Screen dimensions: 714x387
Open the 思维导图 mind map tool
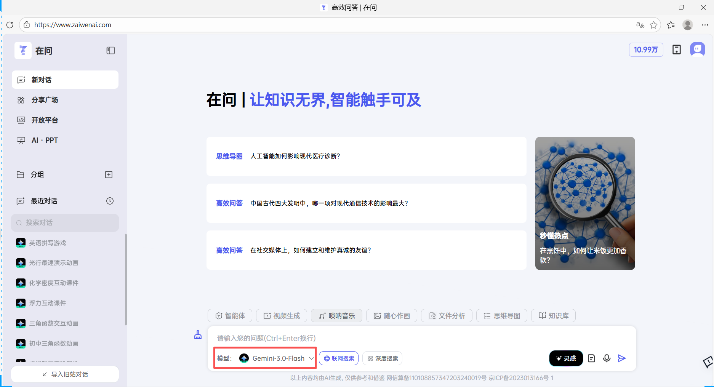501,315
